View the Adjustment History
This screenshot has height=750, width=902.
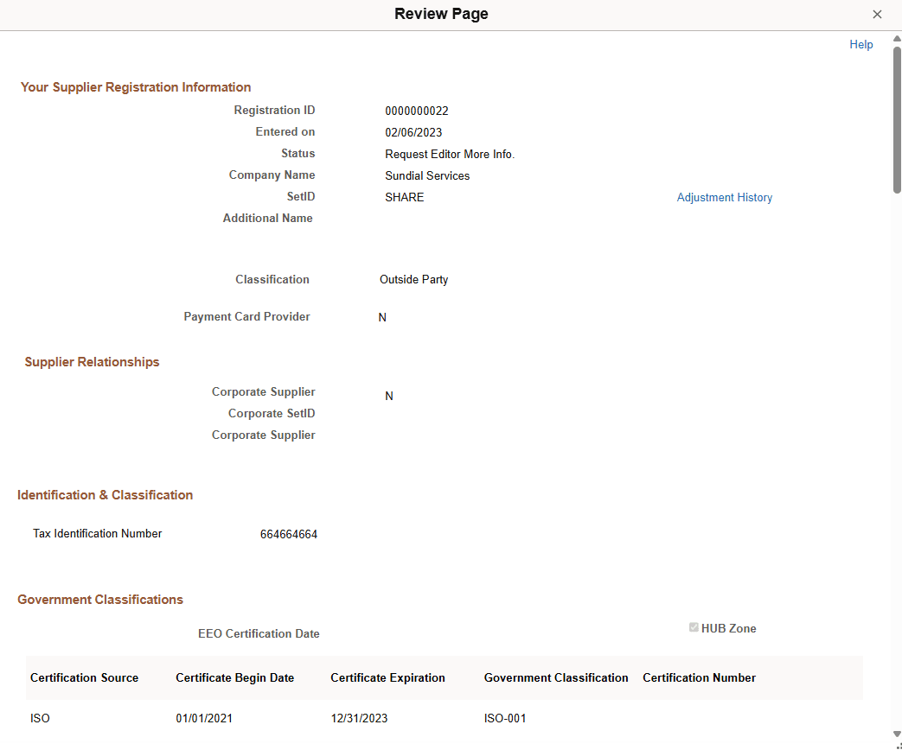[x=725, y=197]
